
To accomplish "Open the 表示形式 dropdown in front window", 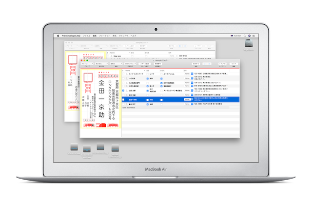I will (101, 64).
